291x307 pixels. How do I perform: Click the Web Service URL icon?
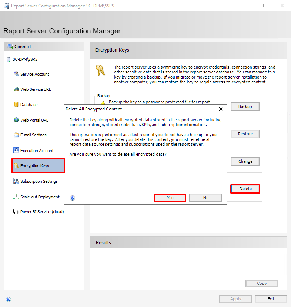[16, 89]
